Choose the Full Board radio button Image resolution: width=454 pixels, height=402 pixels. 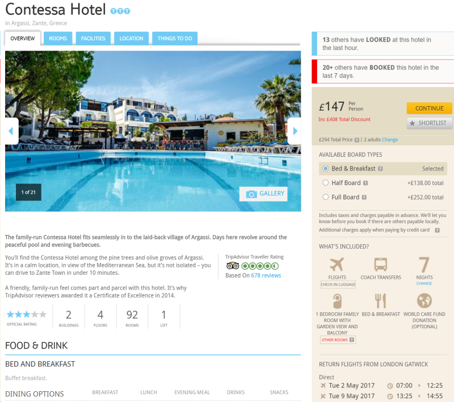click(325, 197)
